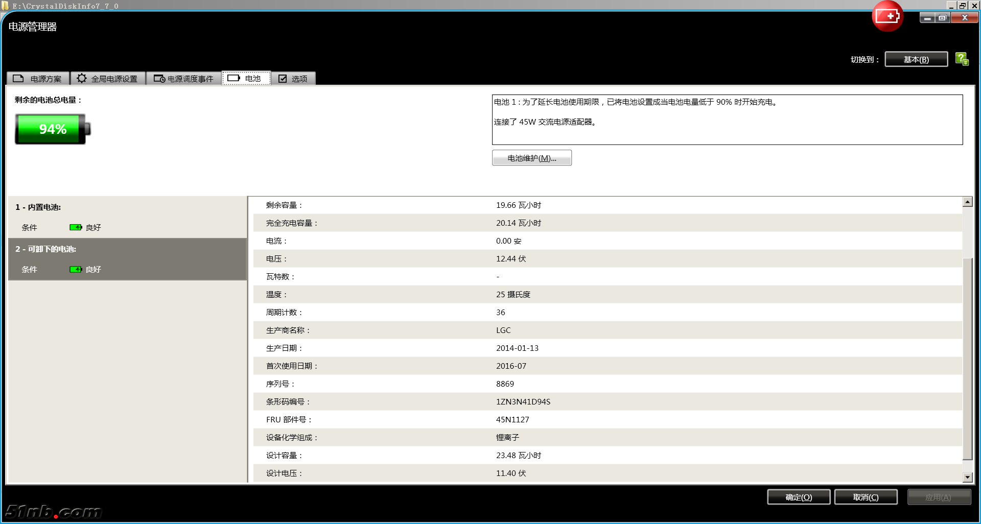Open 电源调度事件 tab

tap(184, 79)
